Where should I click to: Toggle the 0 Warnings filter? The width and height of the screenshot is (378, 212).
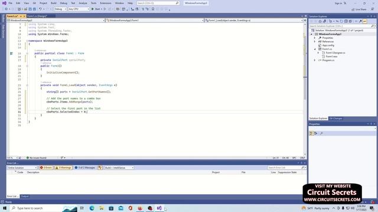(63, 167)
